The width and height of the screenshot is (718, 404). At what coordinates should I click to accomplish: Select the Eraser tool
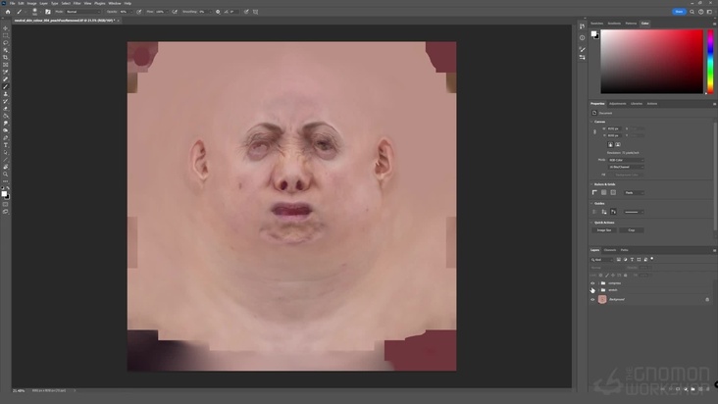[x=6, y=109]
